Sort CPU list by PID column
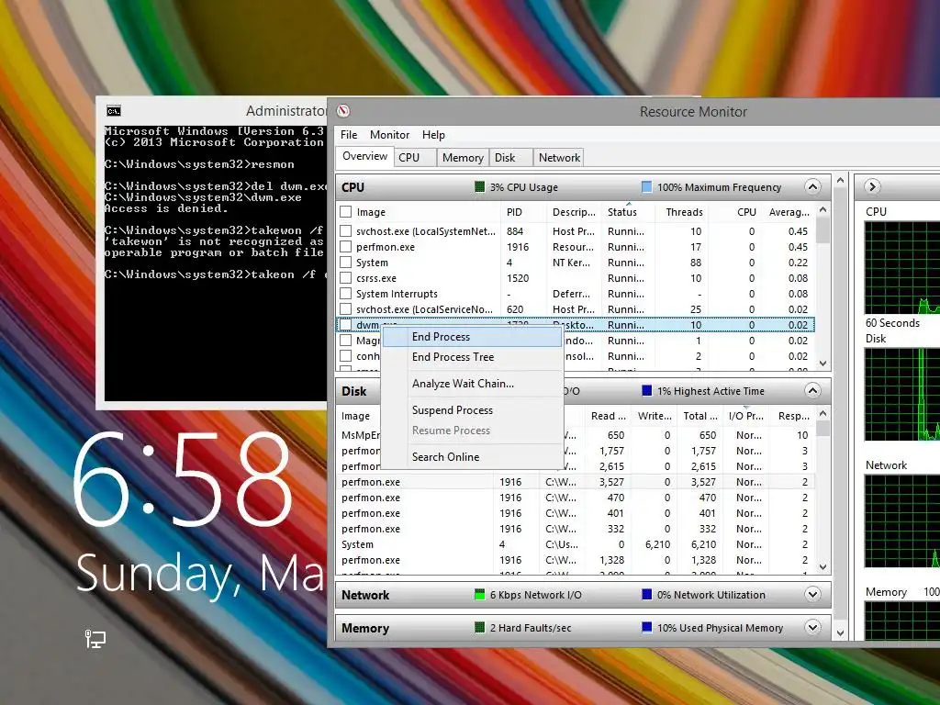Screen dimensions: 940x705 point(523,212)
